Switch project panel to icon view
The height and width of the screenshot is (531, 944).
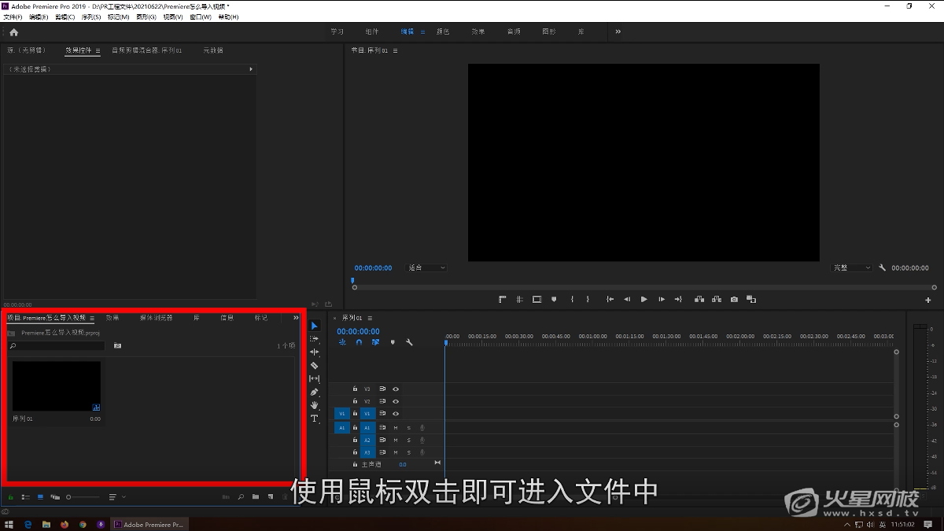[x=40, y=497]
